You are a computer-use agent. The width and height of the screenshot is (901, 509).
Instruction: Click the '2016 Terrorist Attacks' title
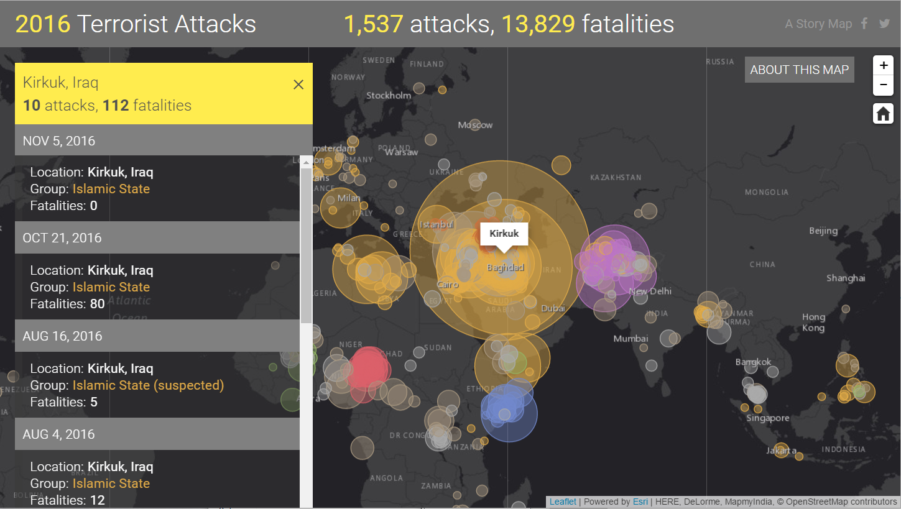point(136,24)
